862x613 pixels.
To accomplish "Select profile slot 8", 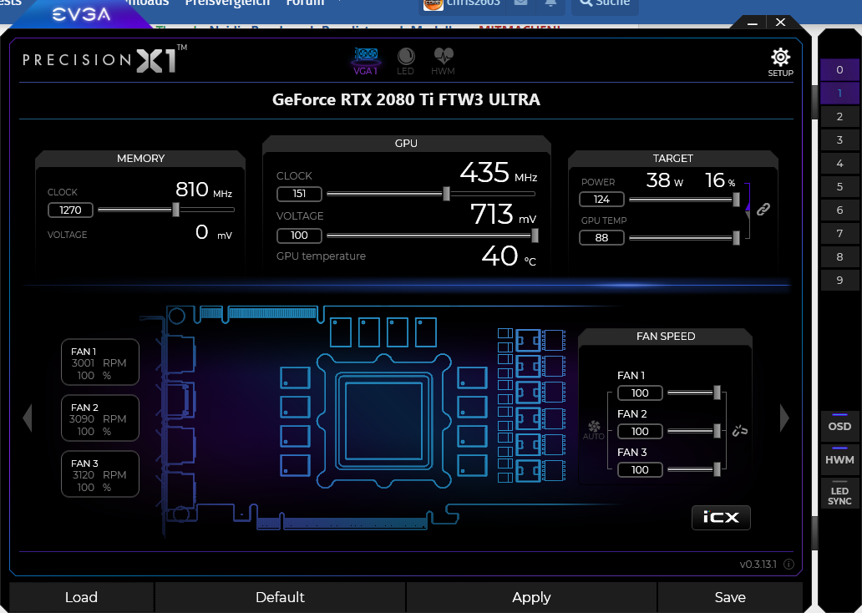I will 839,256.
